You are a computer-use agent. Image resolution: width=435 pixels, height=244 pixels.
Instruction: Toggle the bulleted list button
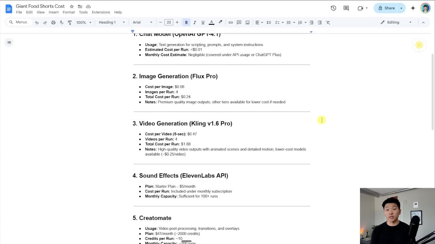coord(289,22)
